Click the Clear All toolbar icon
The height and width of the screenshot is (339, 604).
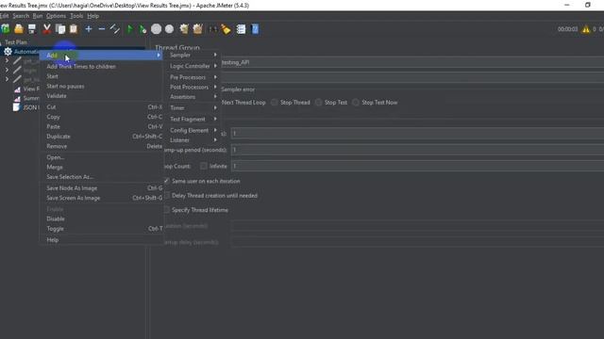pos(197,29)
